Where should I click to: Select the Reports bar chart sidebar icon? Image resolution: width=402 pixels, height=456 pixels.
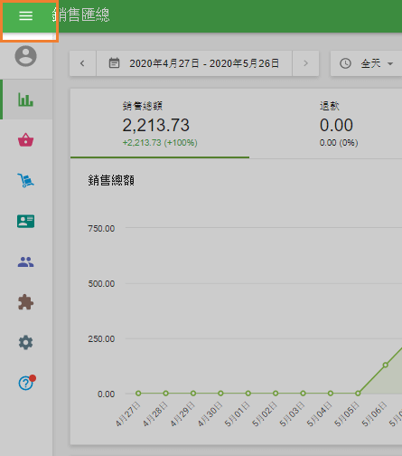25,100
